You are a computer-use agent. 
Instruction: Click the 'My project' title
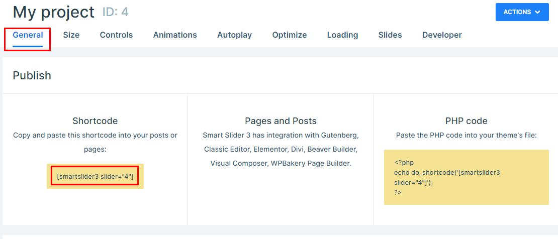(x=54, y=12)
